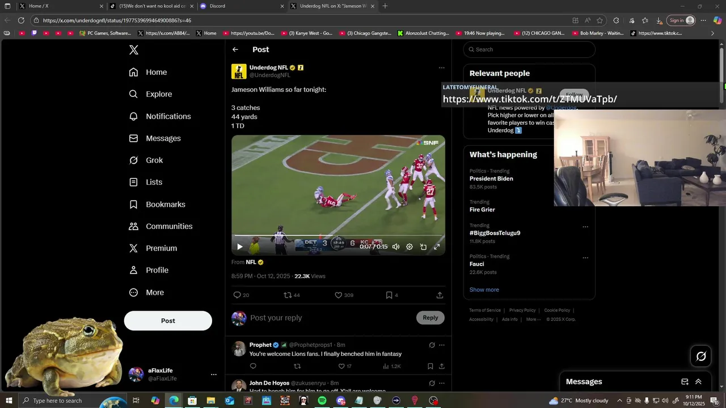The image size is (726, 408).
Task: Compose new message in Messages drawer
Action: [x=685, y=382]
